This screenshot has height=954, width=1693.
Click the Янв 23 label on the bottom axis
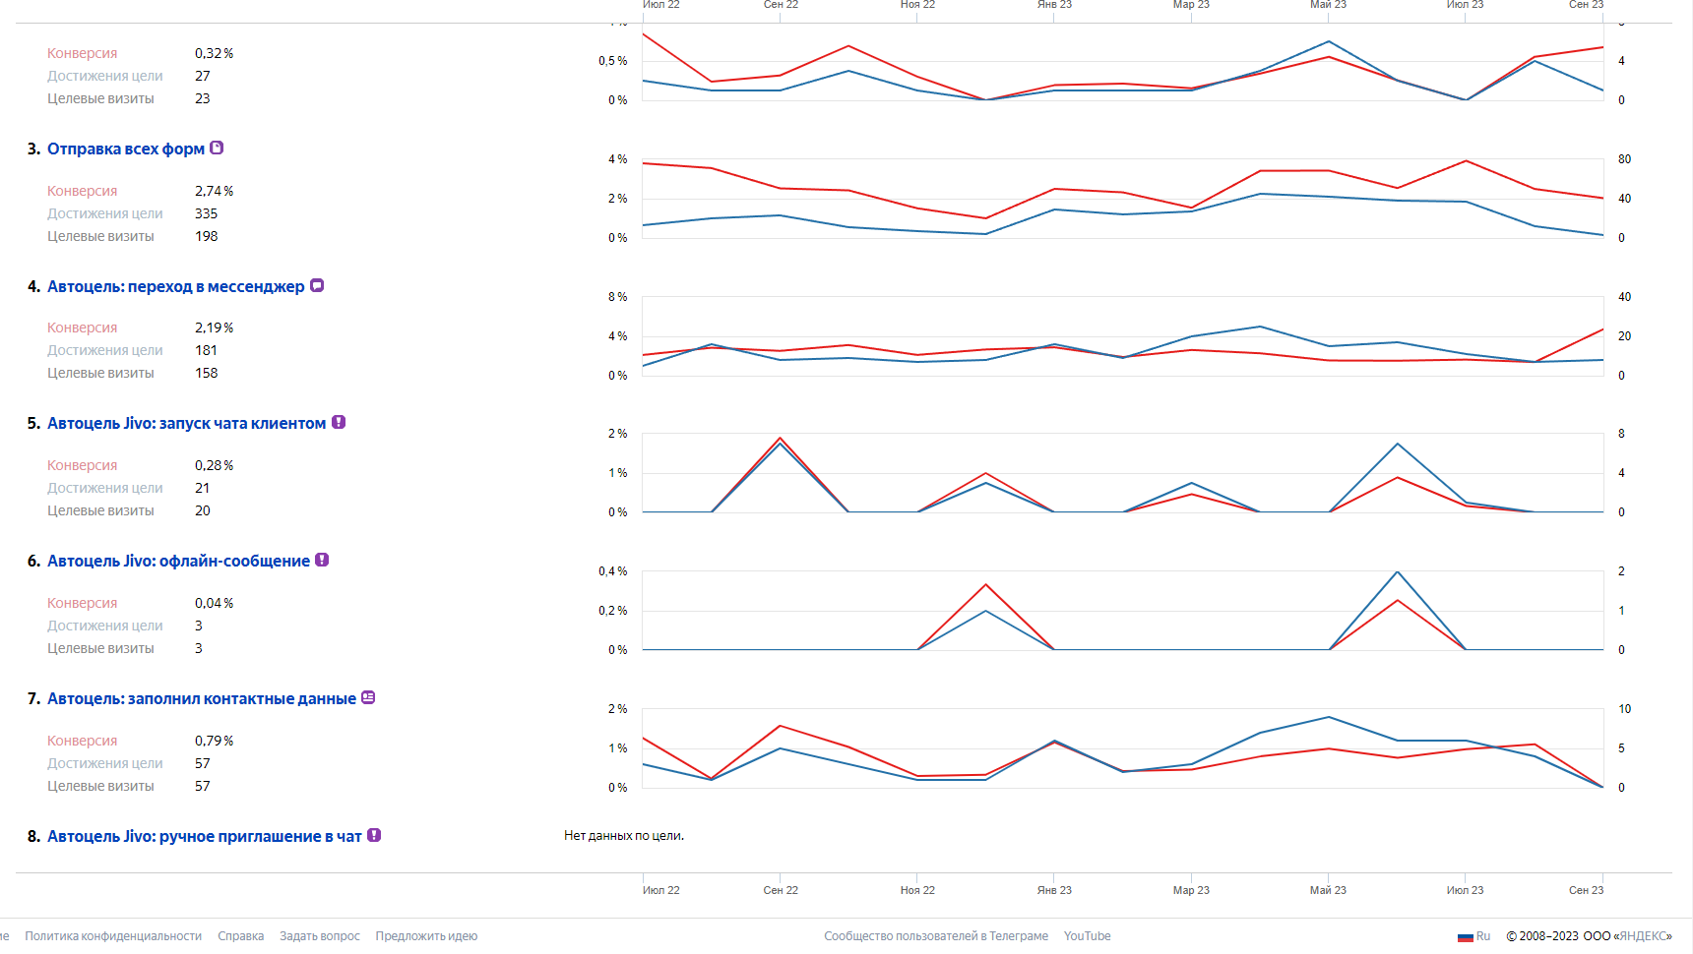(x=1054, y=890)
